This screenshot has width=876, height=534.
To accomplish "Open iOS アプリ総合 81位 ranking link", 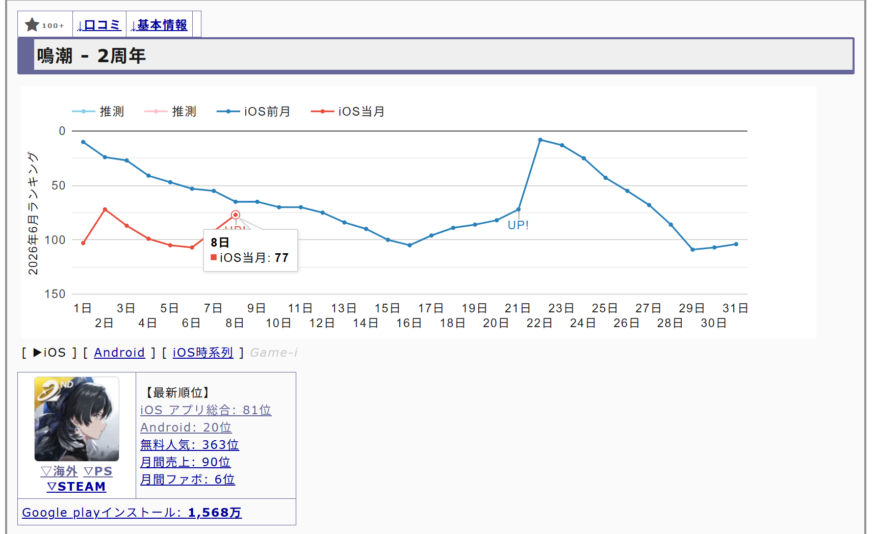I will pyautogui.click(x=206, y=410).
